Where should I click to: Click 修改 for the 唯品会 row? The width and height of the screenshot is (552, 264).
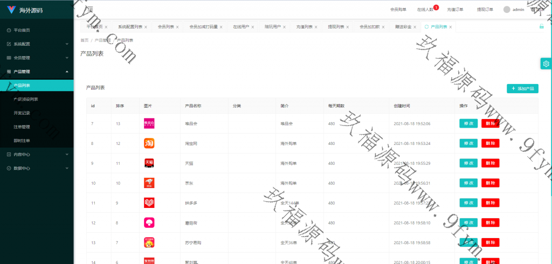click(x=468, y=123)
